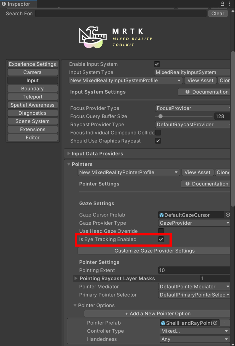Open the Boundary settings section
This screenshot has height=346, width=235.
coord(32,89)
